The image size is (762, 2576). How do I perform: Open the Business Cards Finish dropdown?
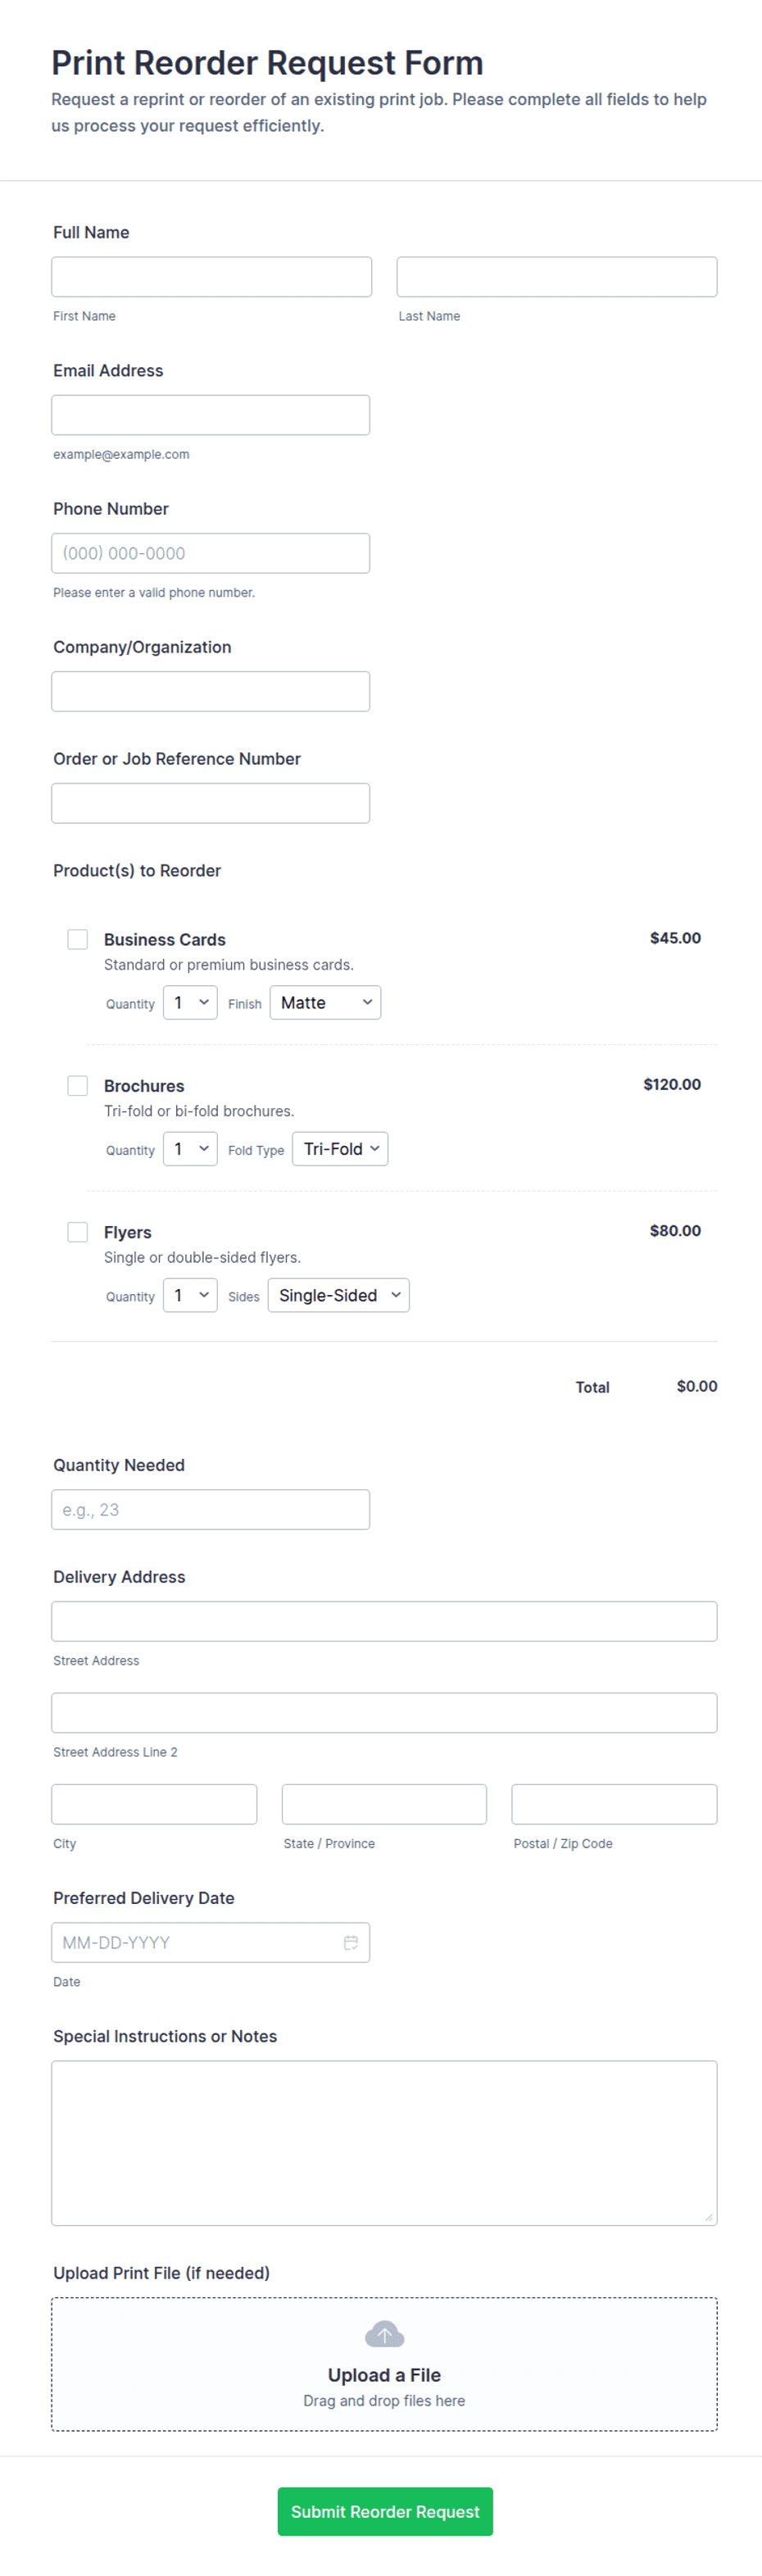325,1002
